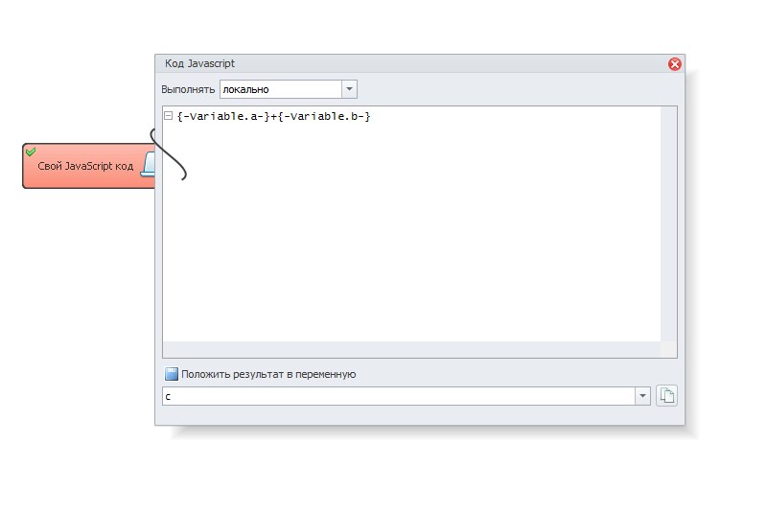The width and height of the screenshot is (767, 514).
Task: Click the horizontal scrollbar of code editor
Action: [x=412, y=349]
